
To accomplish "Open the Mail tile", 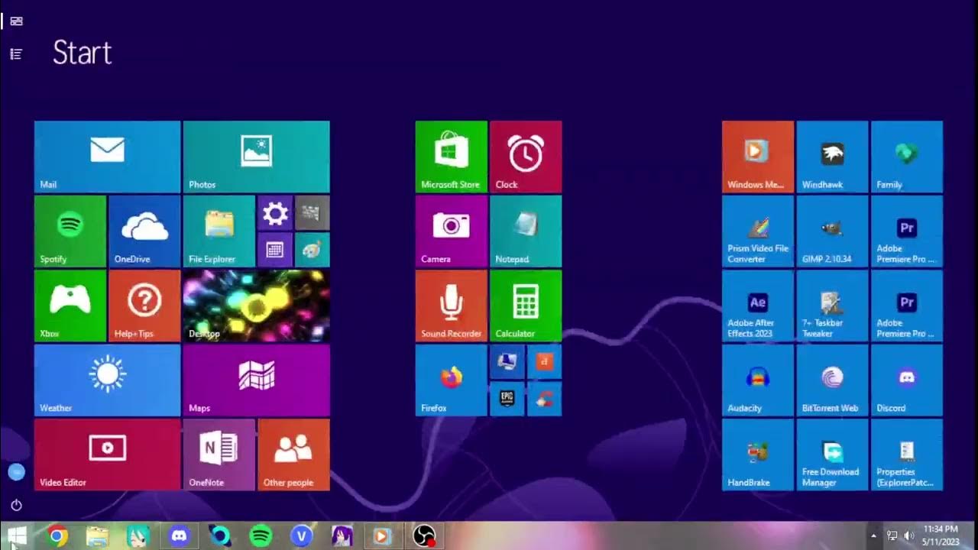I will 107,157.
